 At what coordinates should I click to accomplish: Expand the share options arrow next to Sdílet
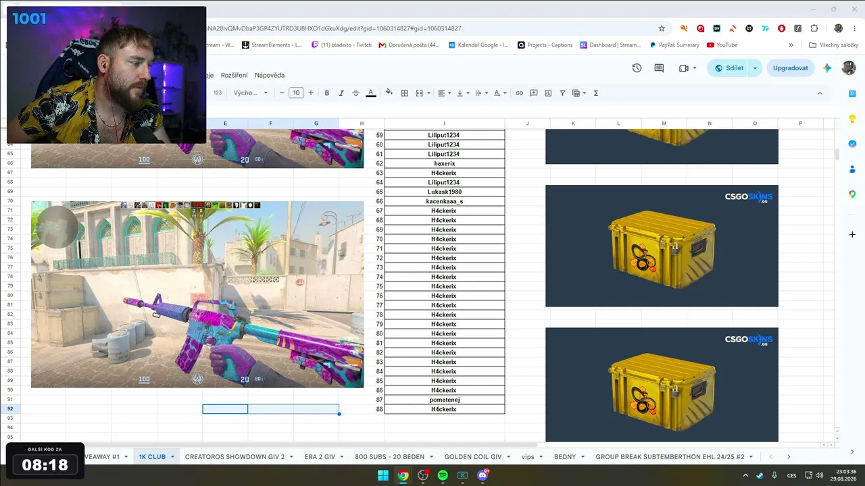click(x=755, y=68)
